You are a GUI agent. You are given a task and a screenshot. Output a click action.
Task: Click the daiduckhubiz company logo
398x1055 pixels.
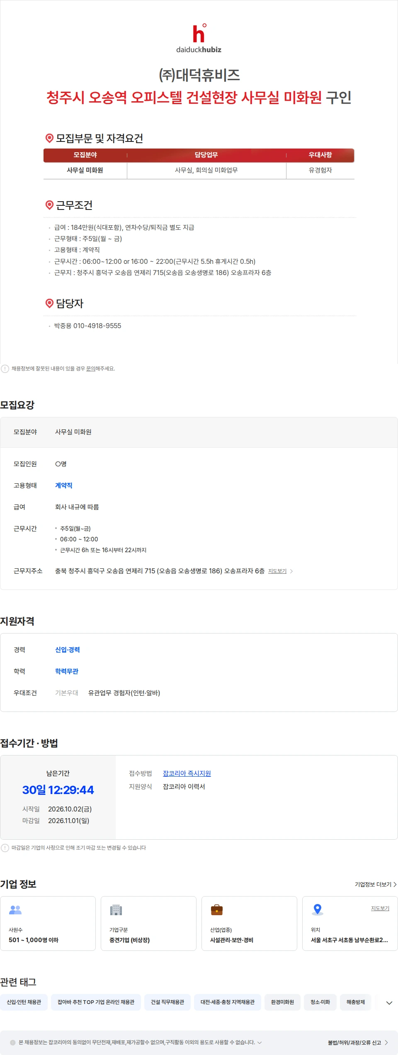pyautogui.click(x=199, y=39)
